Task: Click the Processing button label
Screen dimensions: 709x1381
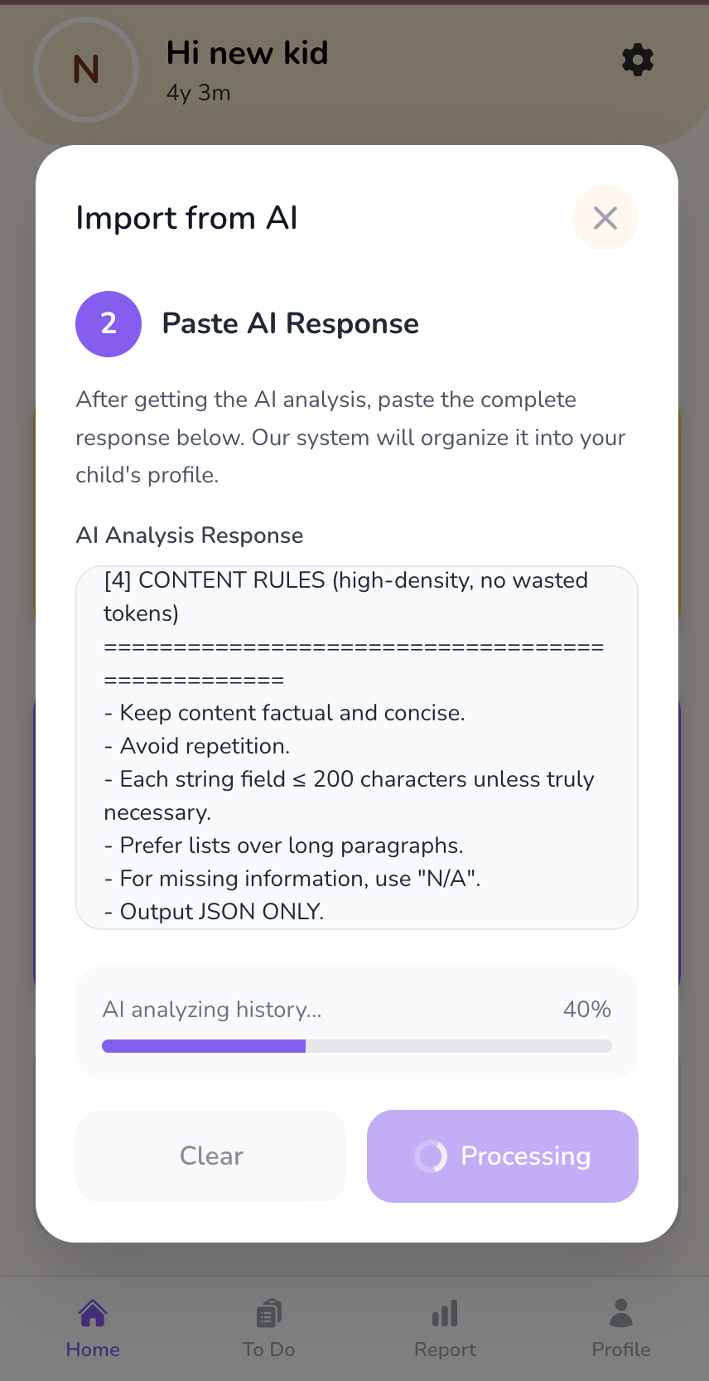Action: (525, 1156)
